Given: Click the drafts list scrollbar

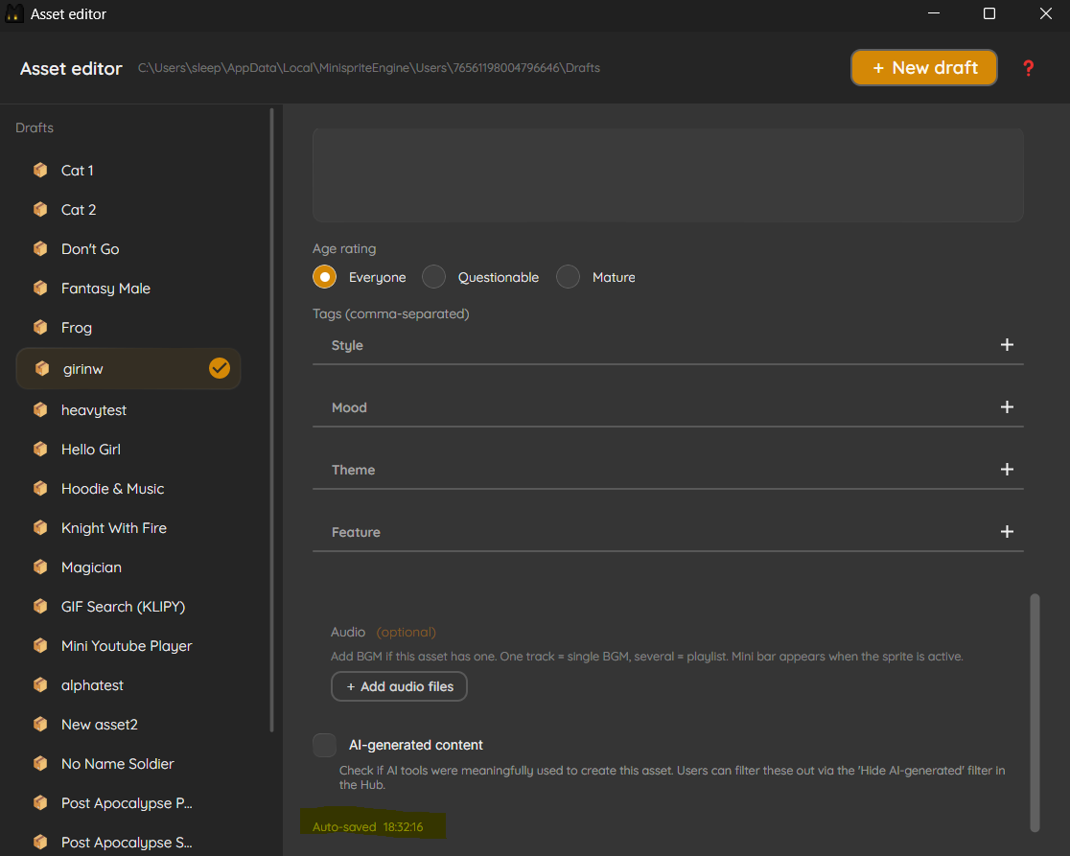Looking at the screenshot, I should (x=272, y=420).
